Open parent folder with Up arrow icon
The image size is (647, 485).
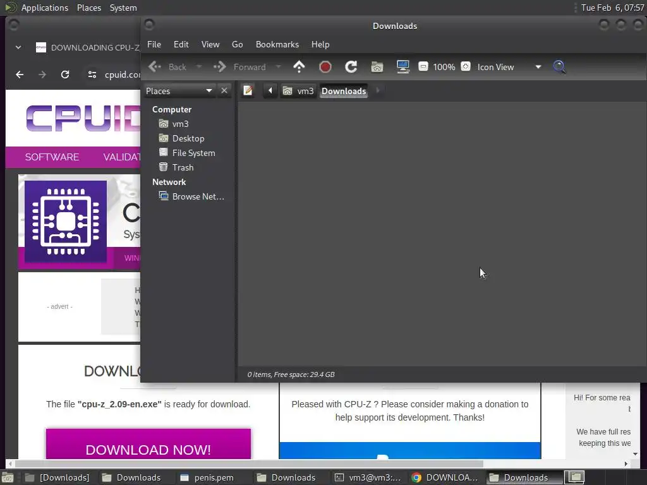click(x=299, y=67)
